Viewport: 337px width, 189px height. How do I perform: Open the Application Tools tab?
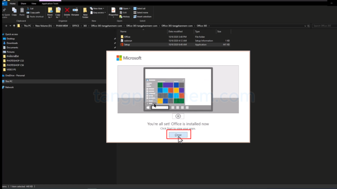(x=50, y=3)
